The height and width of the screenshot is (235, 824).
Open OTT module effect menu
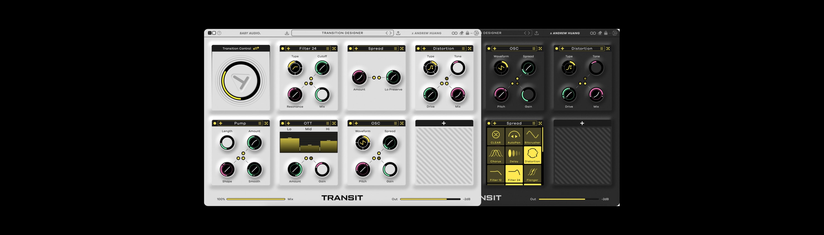tap(328, 123)
